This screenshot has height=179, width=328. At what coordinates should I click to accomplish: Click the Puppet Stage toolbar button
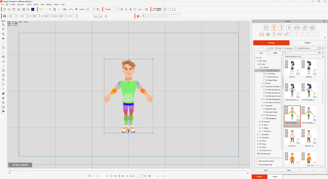tap(157, 9)
